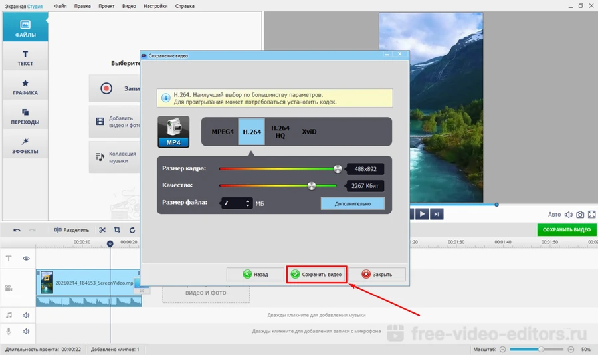Select the crop tool in timeline toolbar
Image resolution: width=598 pixels, height=355 pixels.
117,230
